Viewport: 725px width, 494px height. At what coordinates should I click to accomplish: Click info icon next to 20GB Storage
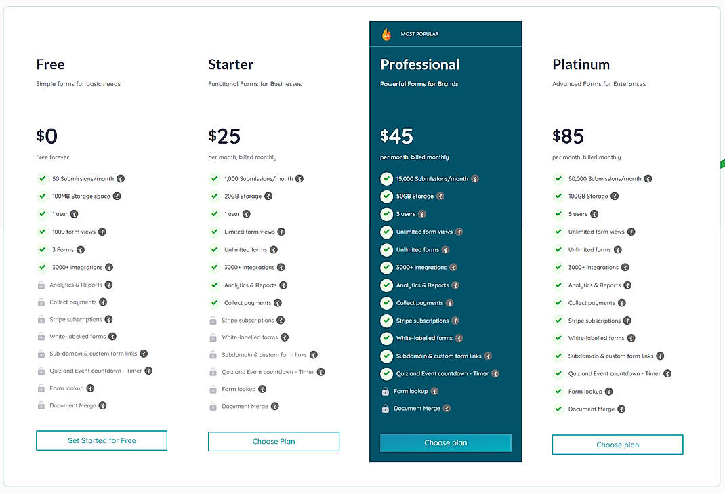click(268, 196)
